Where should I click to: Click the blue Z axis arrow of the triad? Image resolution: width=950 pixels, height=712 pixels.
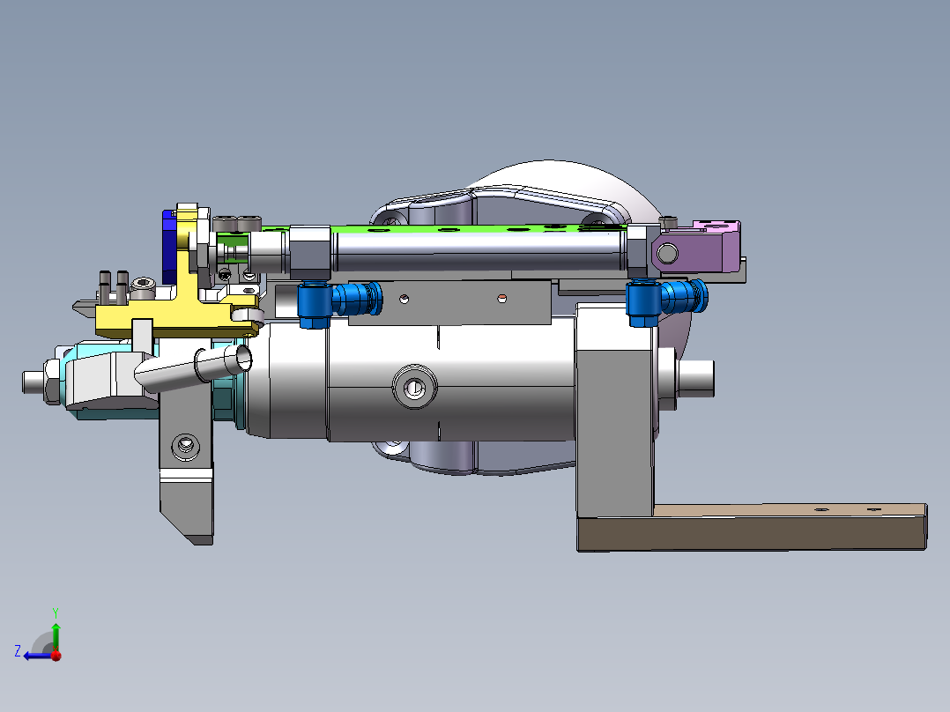click(x=38, y=656)
